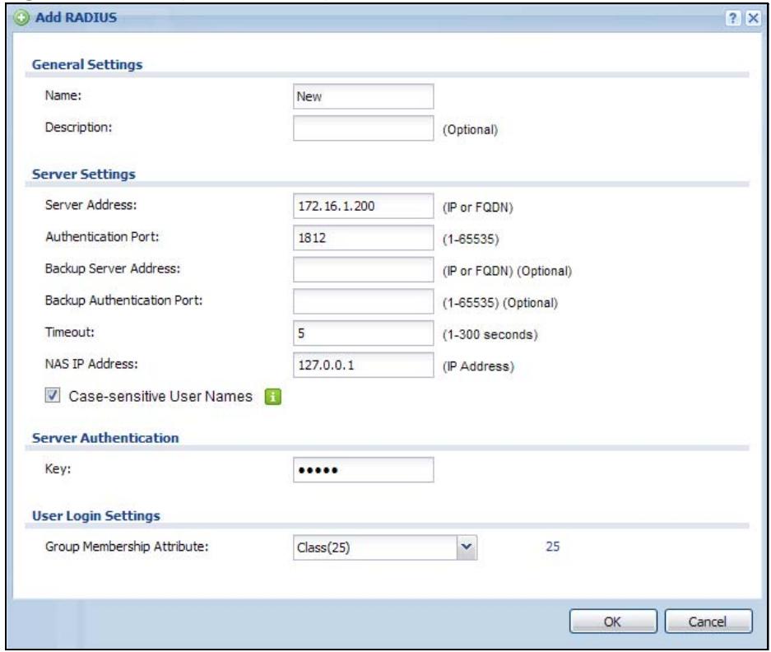Screen dimensions: 771x652
Task: Click the Backup Authentication Port field
Action: coord(364,301)
